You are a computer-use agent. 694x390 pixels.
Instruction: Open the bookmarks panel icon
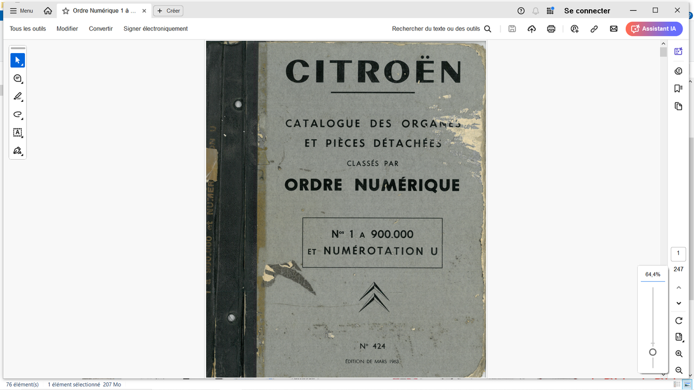click(678, 88)
